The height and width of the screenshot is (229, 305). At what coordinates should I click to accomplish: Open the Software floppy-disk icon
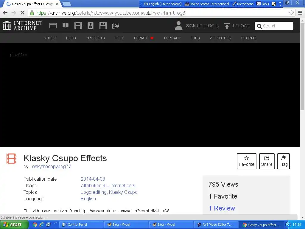tap(103, 26)
